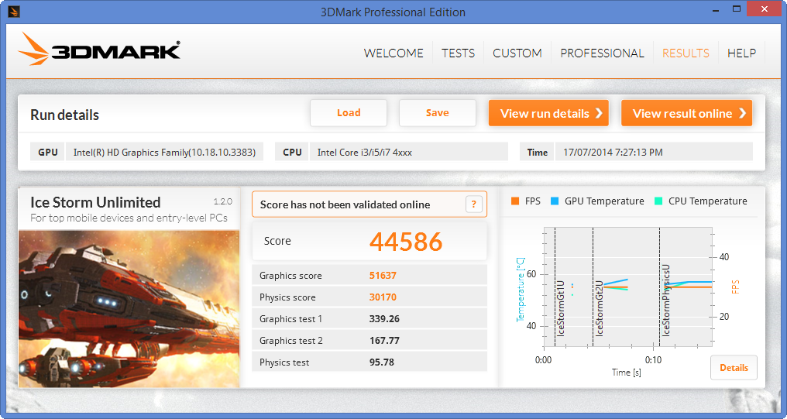Click the Ice Storm spaceship thumbnail
The image size is (787, 419).
click(129, 307)
